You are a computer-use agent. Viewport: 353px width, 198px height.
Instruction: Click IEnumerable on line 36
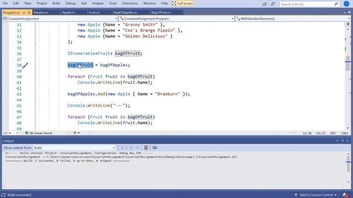pos(81,53)
